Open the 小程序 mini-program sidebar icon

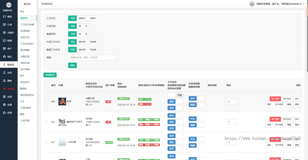(x=4, y=89)
